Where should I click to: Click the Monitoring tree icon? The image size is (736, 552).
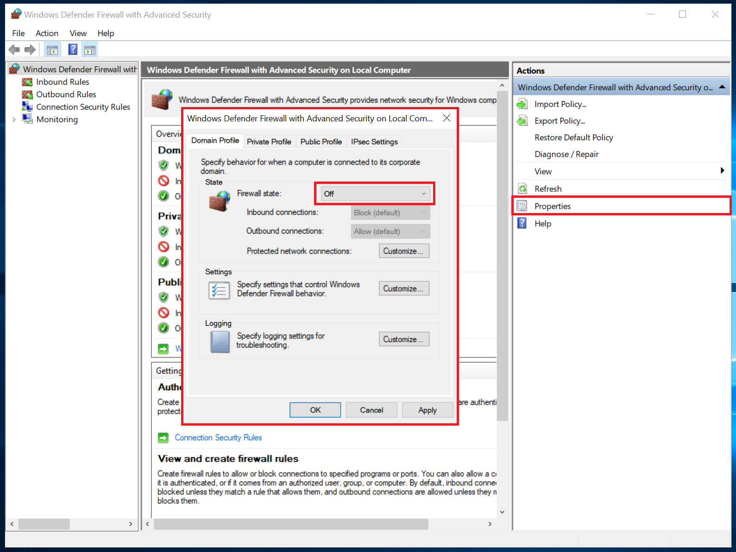pos(27,119)
